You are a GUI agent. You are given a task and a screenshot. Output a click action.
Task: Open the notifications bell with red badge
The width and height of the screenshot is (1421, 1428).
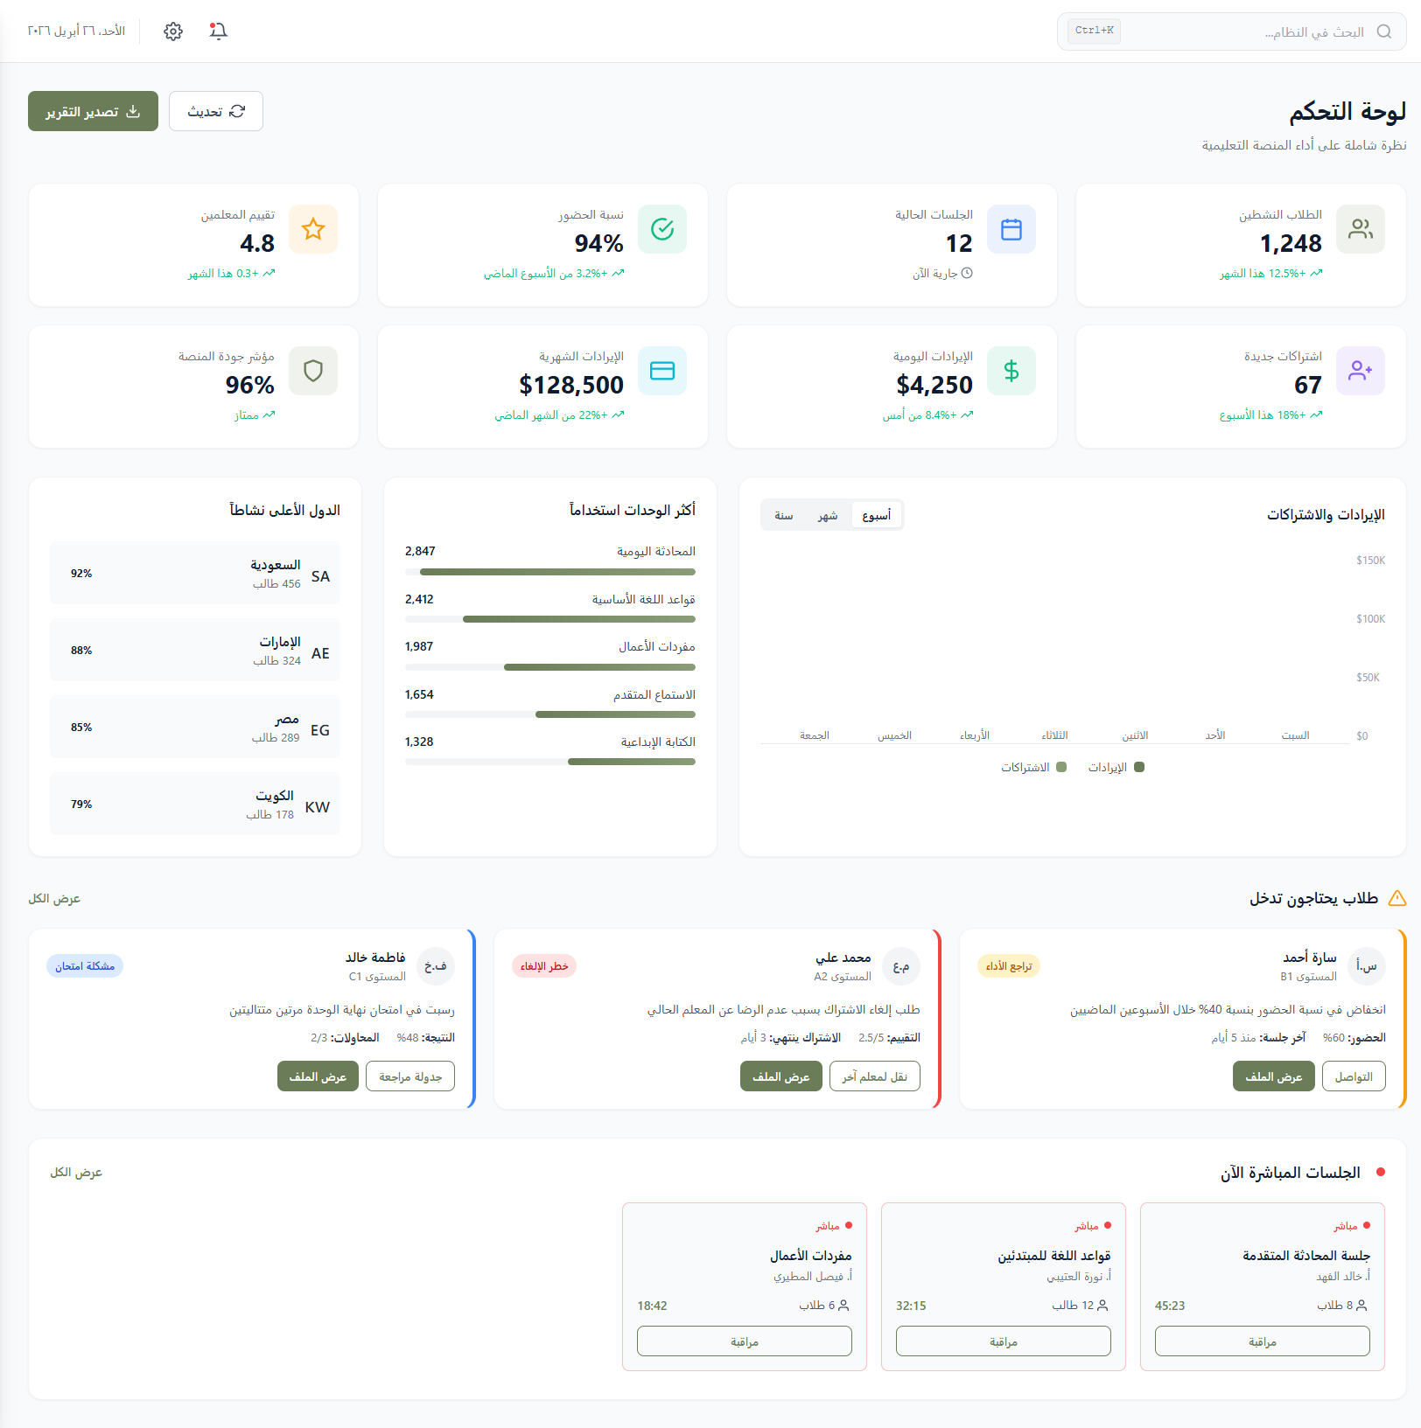pyautogui.click(x=218, y=31)
